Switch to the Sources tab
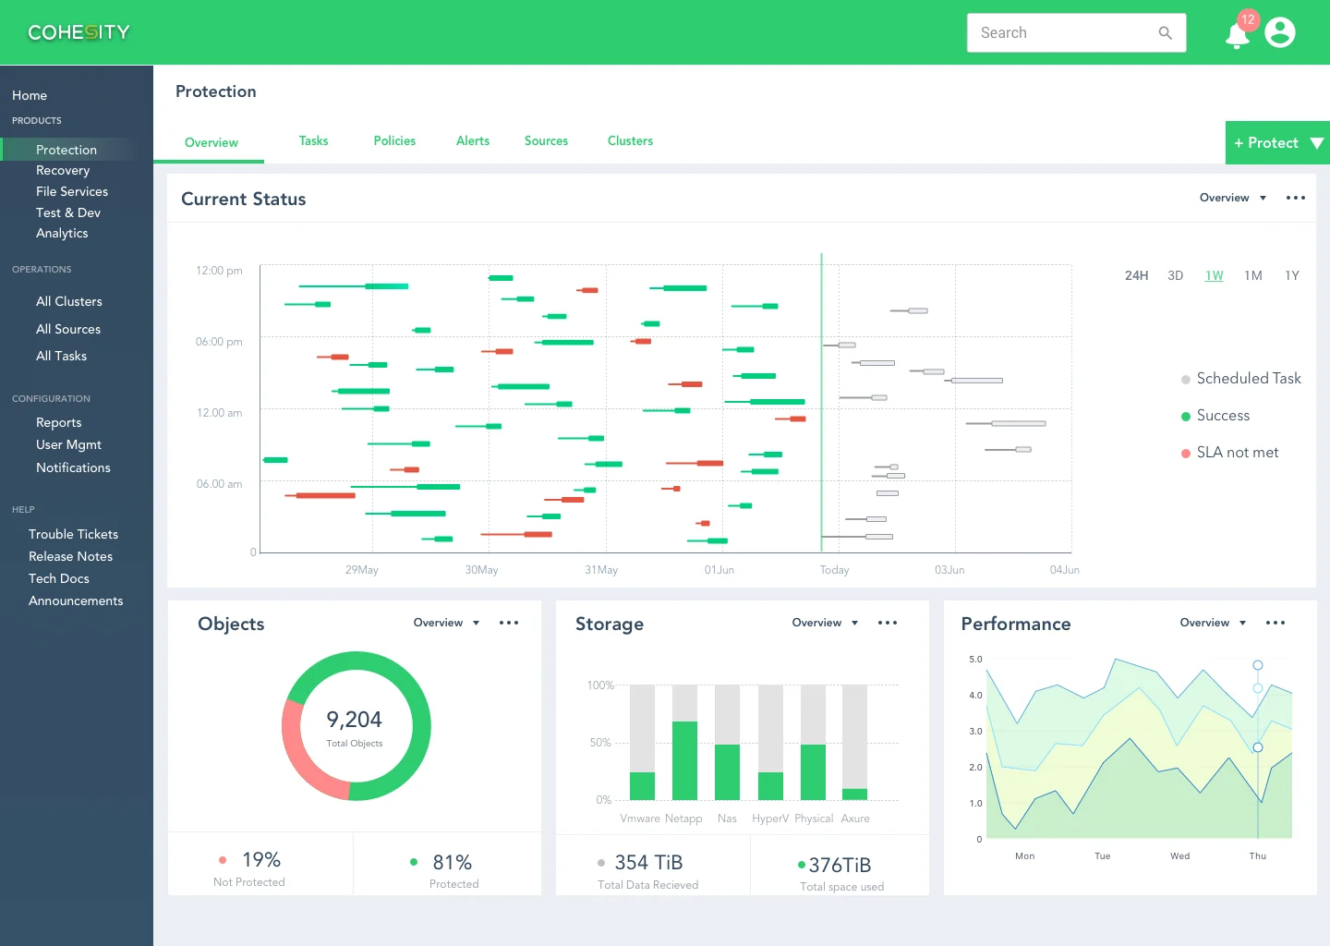Image resolution: width=1330 pixels, height=946 pixels. [x=546, y=140]
